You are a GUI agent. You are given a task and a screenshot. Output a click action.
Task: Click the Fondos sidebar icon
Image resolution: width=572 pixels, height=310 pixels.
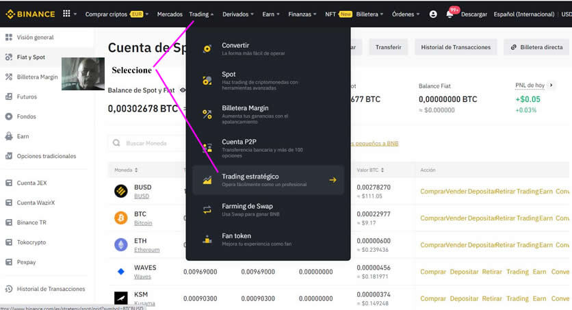tap(9, 116)
